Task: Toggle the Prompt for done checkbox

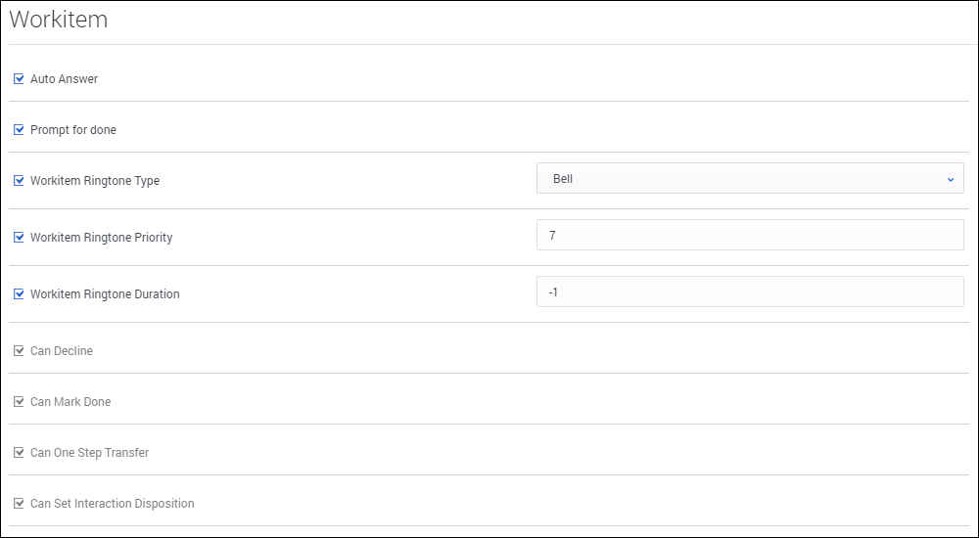Action: coord(19,130)
